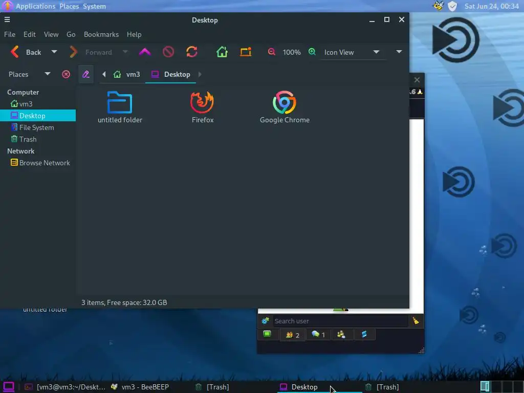
Task: Click the Computer toolbar icon
Action: coord(246,52)
